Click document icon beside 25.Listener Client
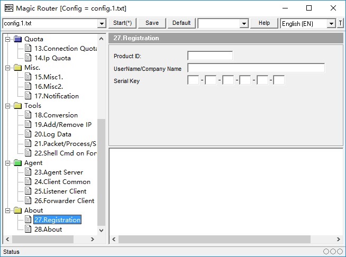The image size is (346, 257). click(28, 191)
